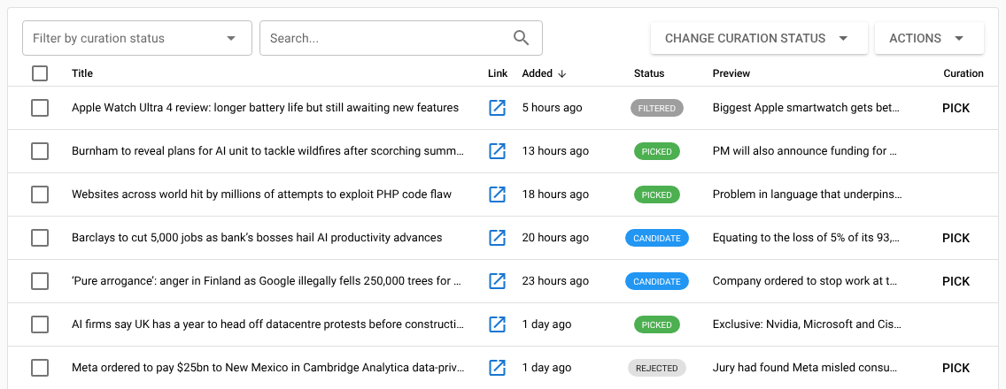Open the Actions dropdown menu
Viewport: 1006px width, 389px height.
[929, 38]
